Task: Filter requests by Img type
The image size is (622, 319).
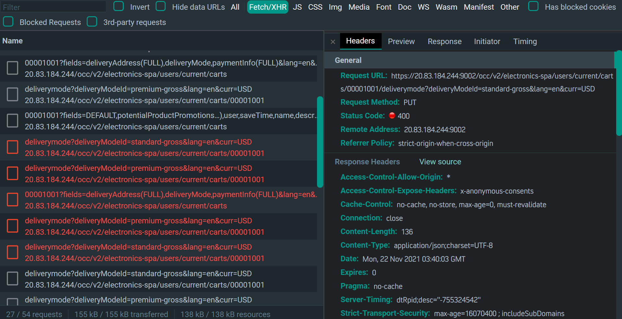Action: (x=335, y=7)
